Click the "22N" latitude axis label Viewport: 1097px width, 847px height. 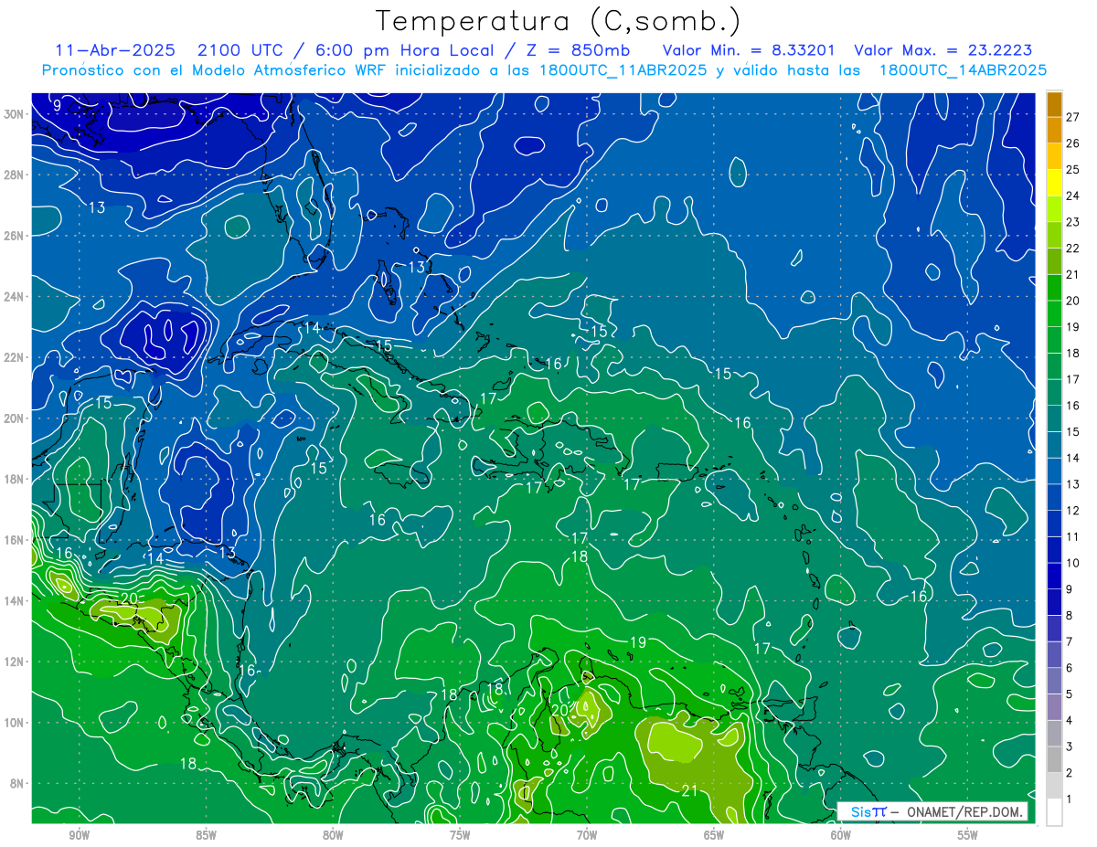(x=15, y=357)
